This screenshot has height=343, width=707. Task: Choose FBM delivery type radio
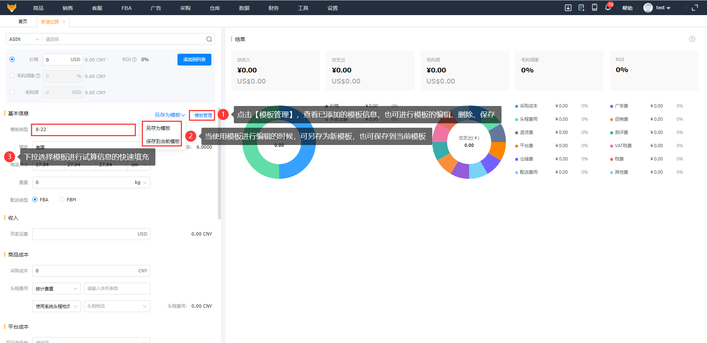(x=62, y=199)
